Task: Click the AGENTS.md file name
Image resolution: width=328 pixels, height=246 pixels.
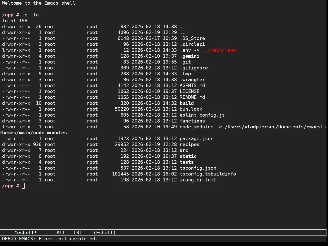Action: [192, 86]
